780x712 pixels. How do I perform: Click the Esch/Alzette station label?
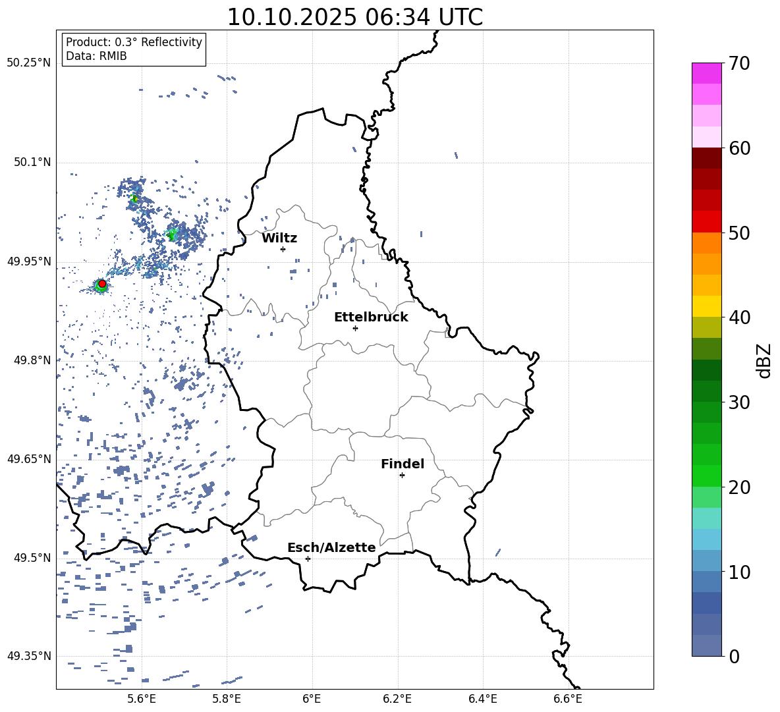[331, 548]
